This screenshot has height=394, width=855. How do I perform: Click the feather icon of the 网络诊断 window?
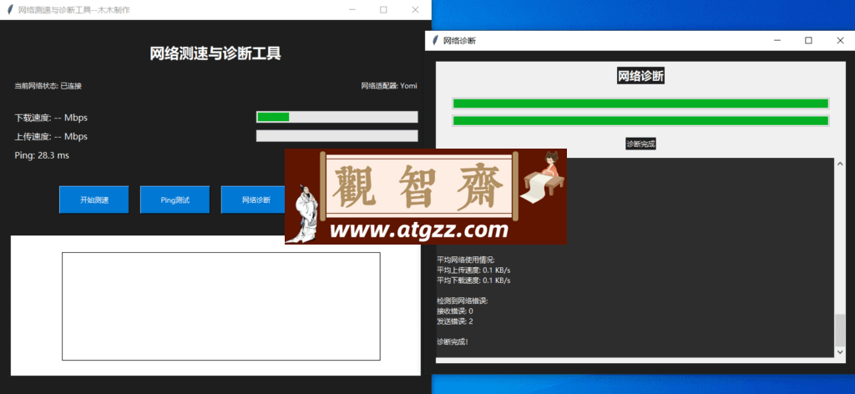click(x=434, y=40)
